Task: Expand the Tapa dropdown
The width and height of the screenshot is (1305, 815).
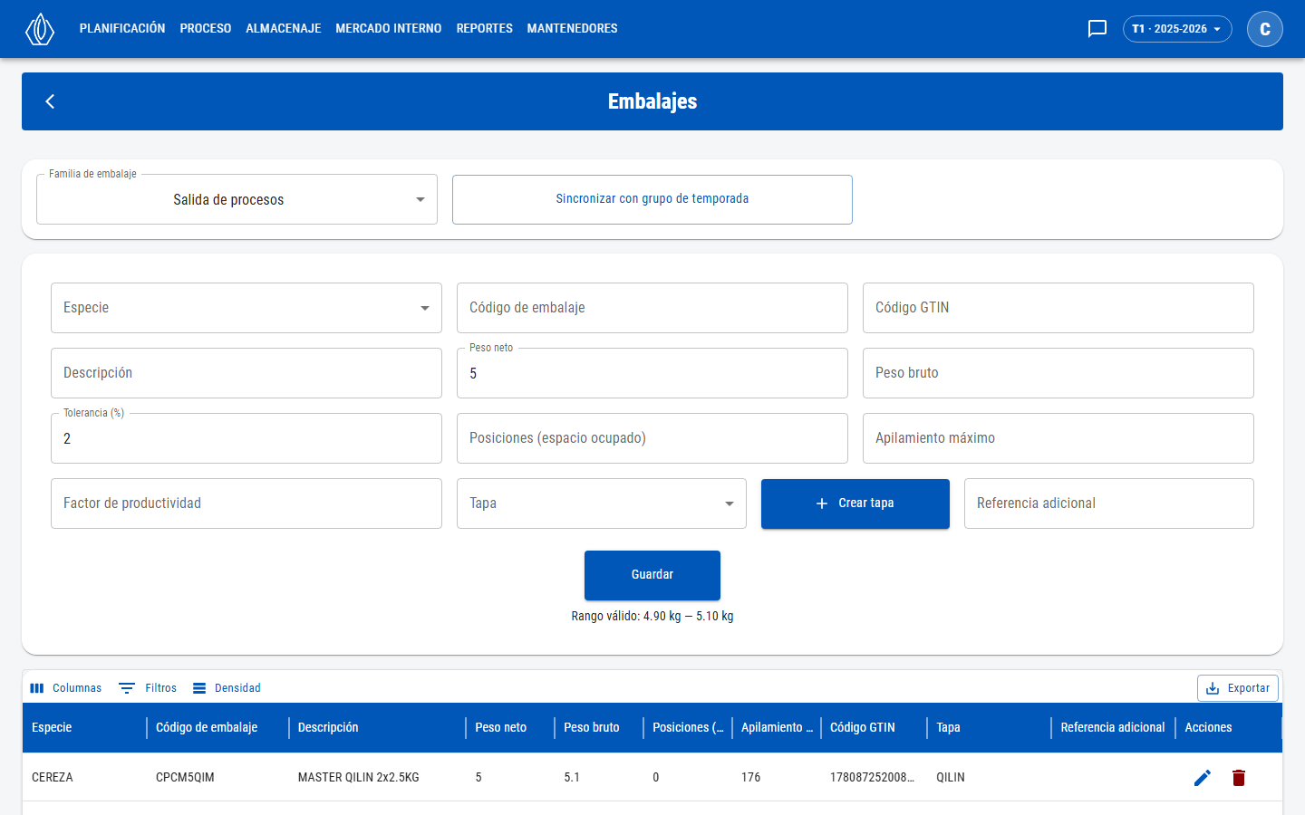Action: click(x=602, y=503)
